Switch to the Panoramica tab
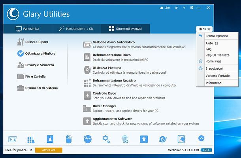 [x=27, y=29]
